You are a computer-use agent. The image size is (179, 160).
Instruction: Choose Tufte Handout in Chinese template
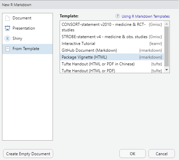(x=112, y=64)
